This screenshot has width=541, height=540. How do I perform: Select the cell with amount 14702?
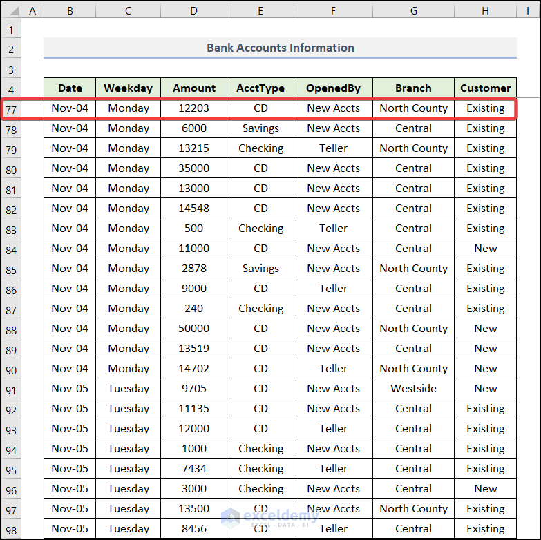[194, 368]
